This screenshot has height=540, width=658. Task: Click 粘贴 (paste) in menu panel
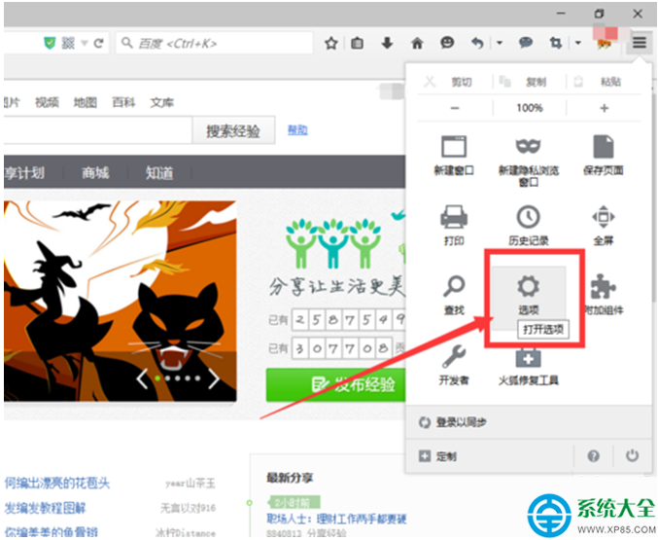[x=610, y=82]
